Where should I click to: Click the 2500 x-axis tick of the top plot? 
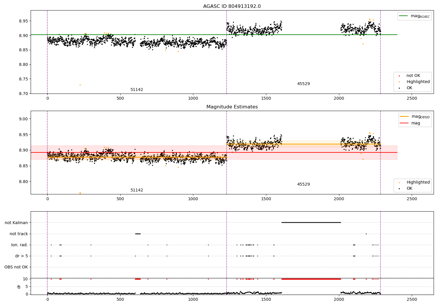pos(412,99)
